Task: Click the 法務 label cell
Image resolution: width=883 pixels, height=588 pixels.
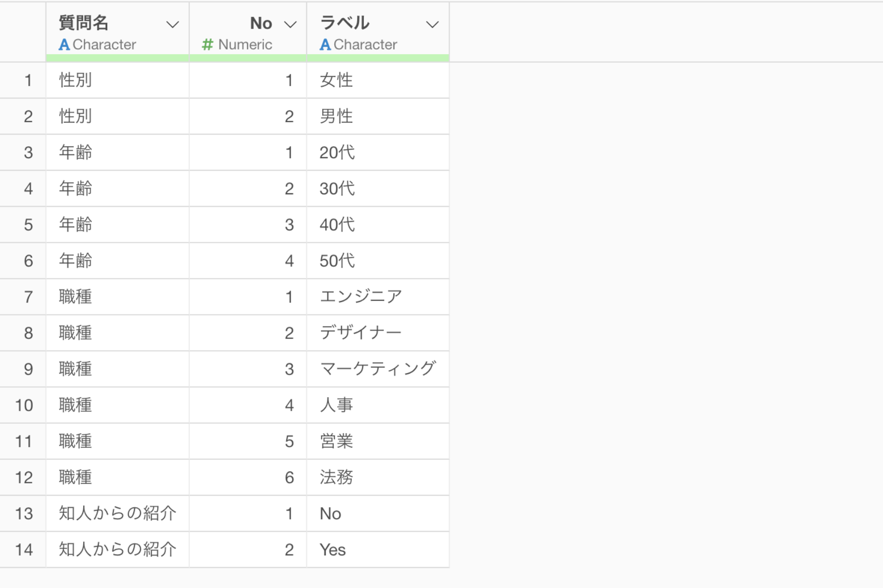Action: pyautogui.click(x=336, y=477)
